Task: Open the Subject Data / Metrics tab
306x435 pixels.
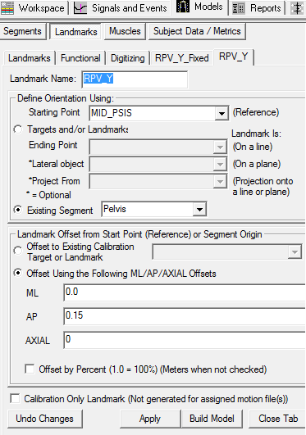Action: pos(197,31)
